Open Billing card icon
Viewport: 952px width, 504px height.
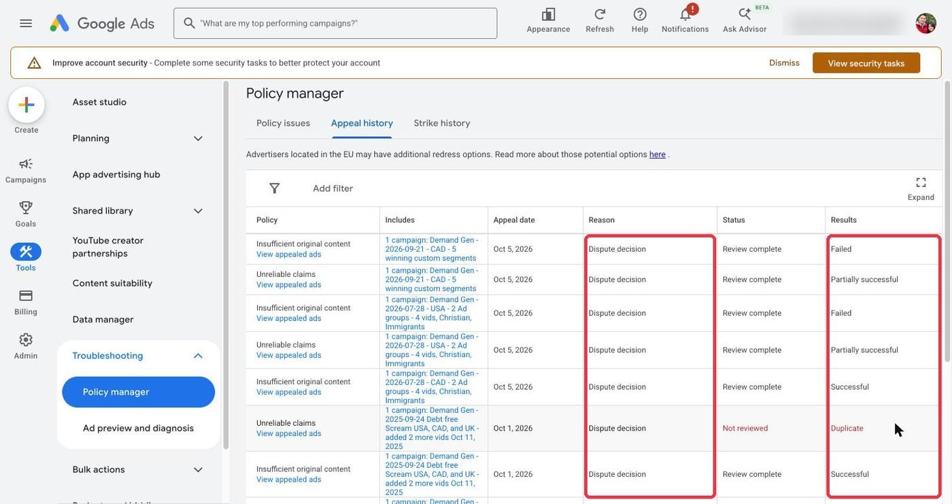[x=26, y=295]
